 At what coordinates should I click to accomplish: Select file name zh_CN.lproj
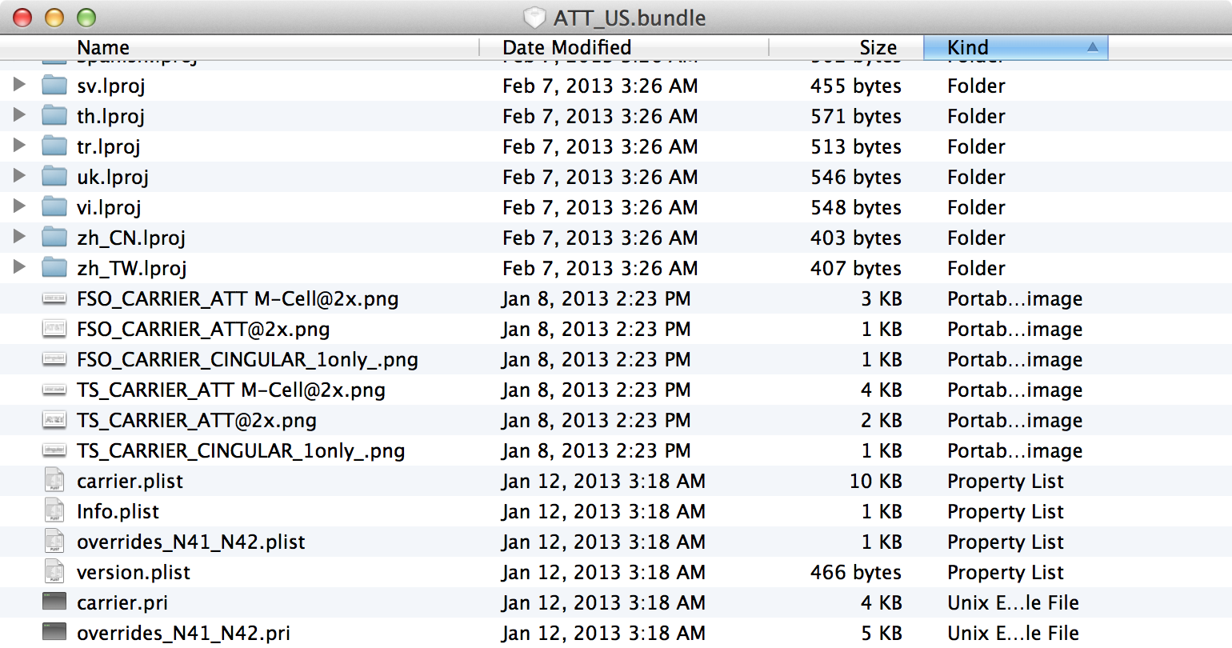(x=131, y=238)
